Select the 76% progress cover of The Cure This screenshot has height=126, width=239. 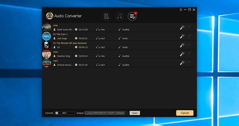(x=46, y=36)
